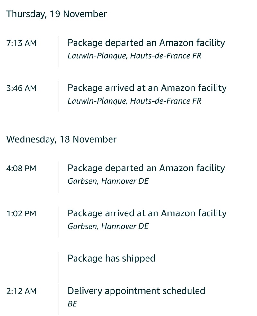257x316 pixels.
Task: Select the 3:46 AM timestamp
Action: point(21,88)
